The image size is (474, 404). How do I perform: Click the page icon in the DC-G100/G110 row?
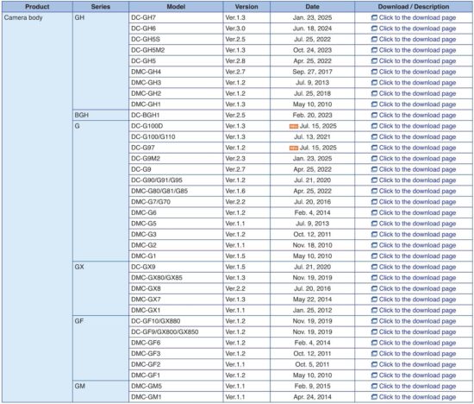(374, 136)
